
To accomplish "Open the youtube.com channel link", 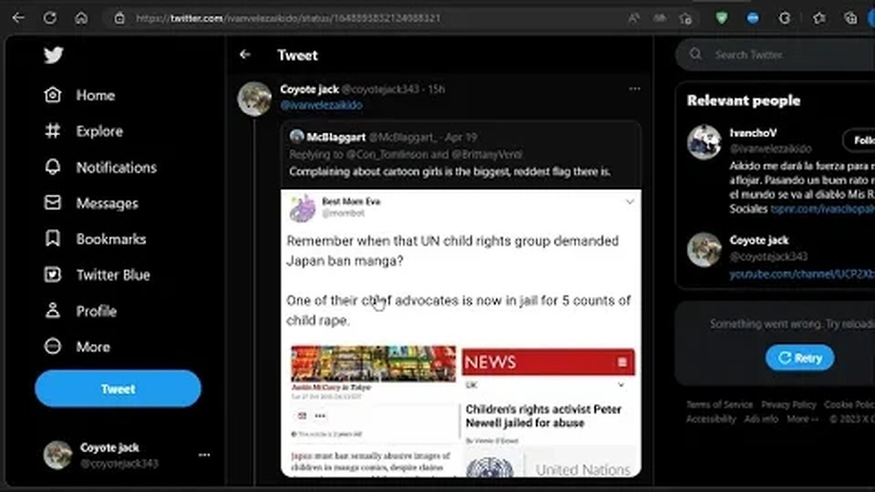I will [x=802, y=274].
